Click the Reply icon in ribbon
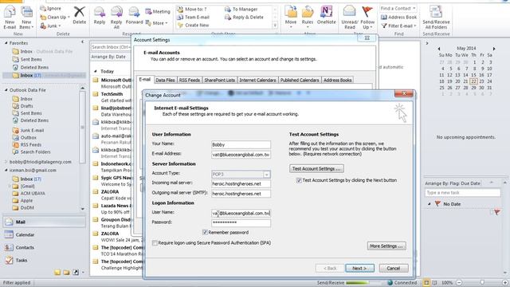This screenshot has height=287, width=510. (99, 15)
